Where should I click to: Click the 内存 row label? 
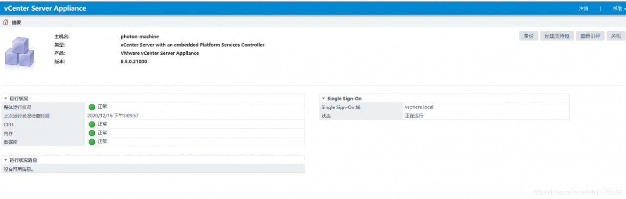[x=8, y=133]
